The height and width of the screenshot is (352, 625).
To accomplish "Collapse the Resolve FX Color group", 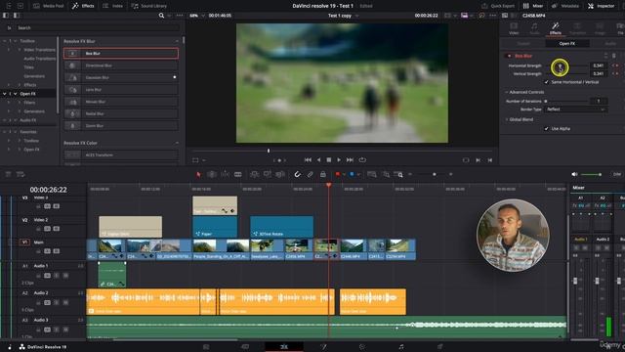I will [x=177, y=143].
